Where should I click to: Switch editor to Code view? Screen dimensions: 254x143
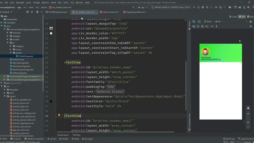coord(233,17)
